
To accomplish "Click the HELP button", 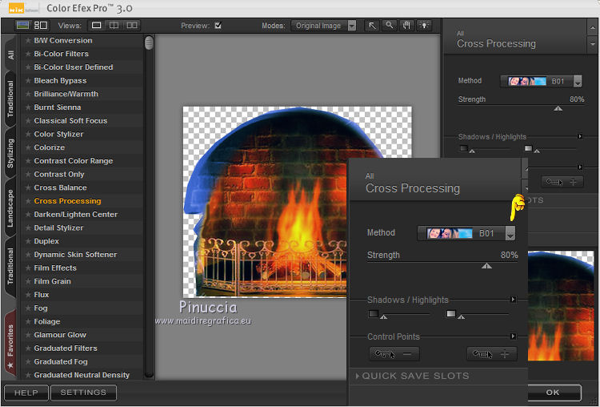I will pos(26,393).
